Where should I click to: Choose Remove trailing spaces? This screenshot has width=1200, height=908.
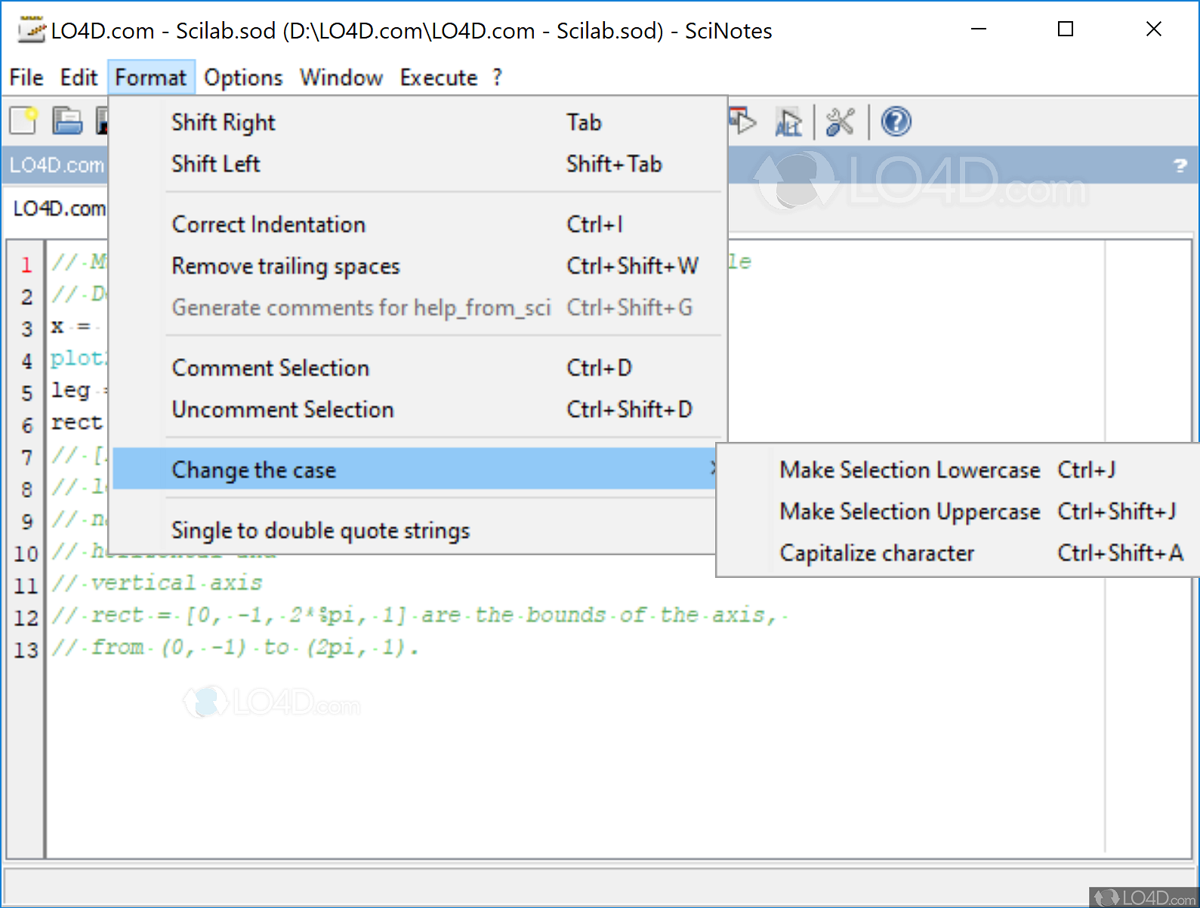285,266
